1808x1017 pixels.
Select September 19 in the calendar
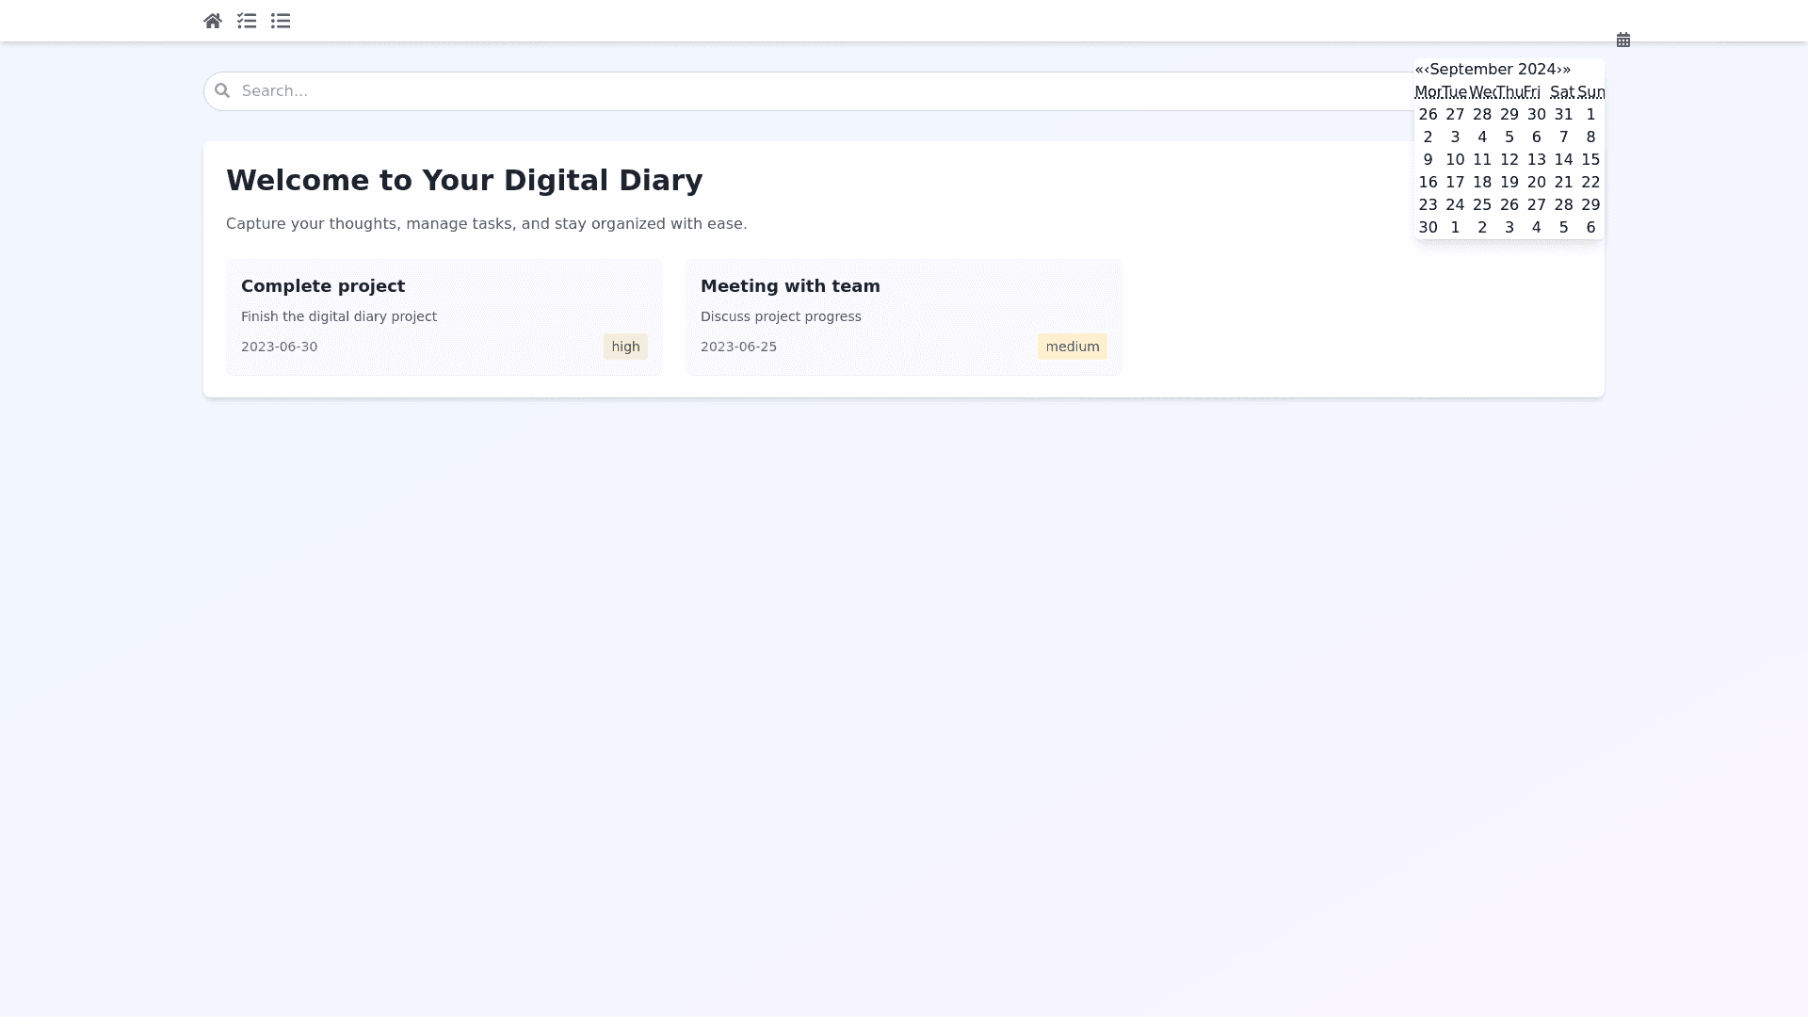(1509, 183)
